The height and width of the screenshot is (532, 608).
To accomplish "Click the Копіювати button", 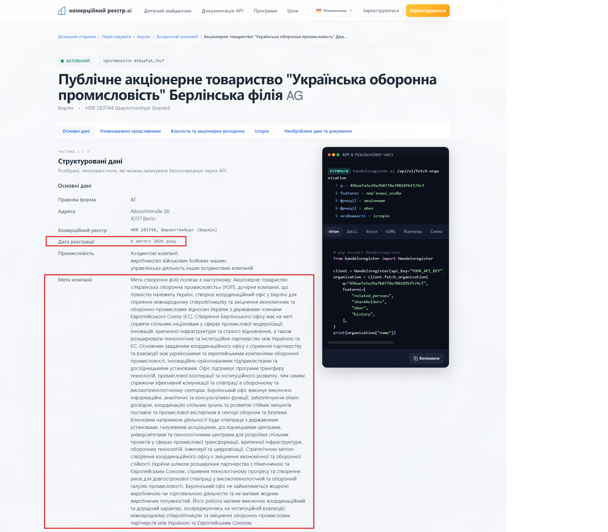I will click(426, 358).
